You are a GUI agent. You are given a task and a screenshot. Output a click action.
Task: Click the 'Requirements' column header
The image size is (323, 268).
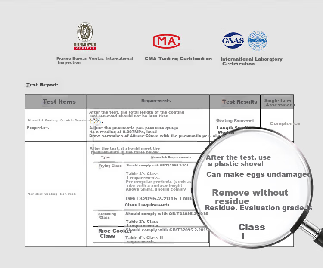(x=156, y=101)
